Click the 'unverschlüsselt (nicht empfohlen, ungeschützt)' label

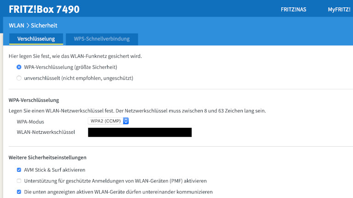79,78
